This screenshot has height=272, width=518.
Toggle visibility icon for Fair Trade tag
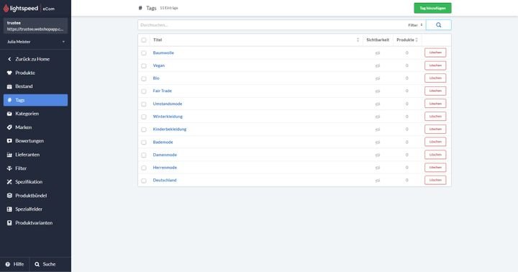coord(378,91)
